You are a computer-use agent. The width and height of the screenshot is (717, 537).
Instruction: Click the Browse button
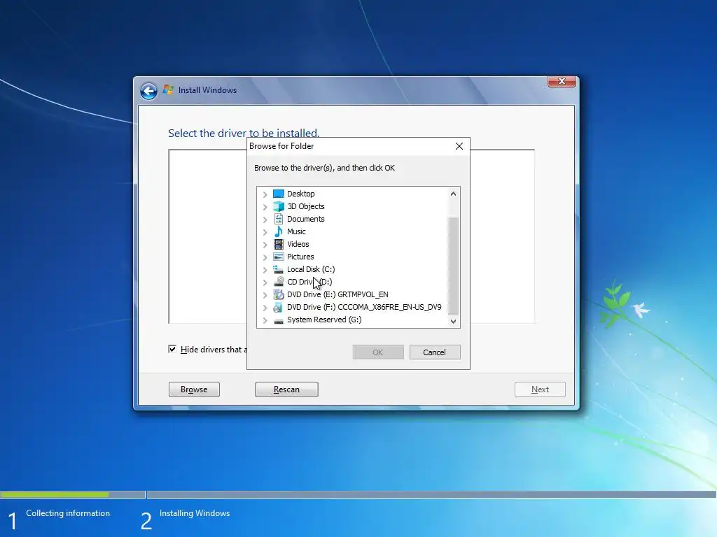195,389
